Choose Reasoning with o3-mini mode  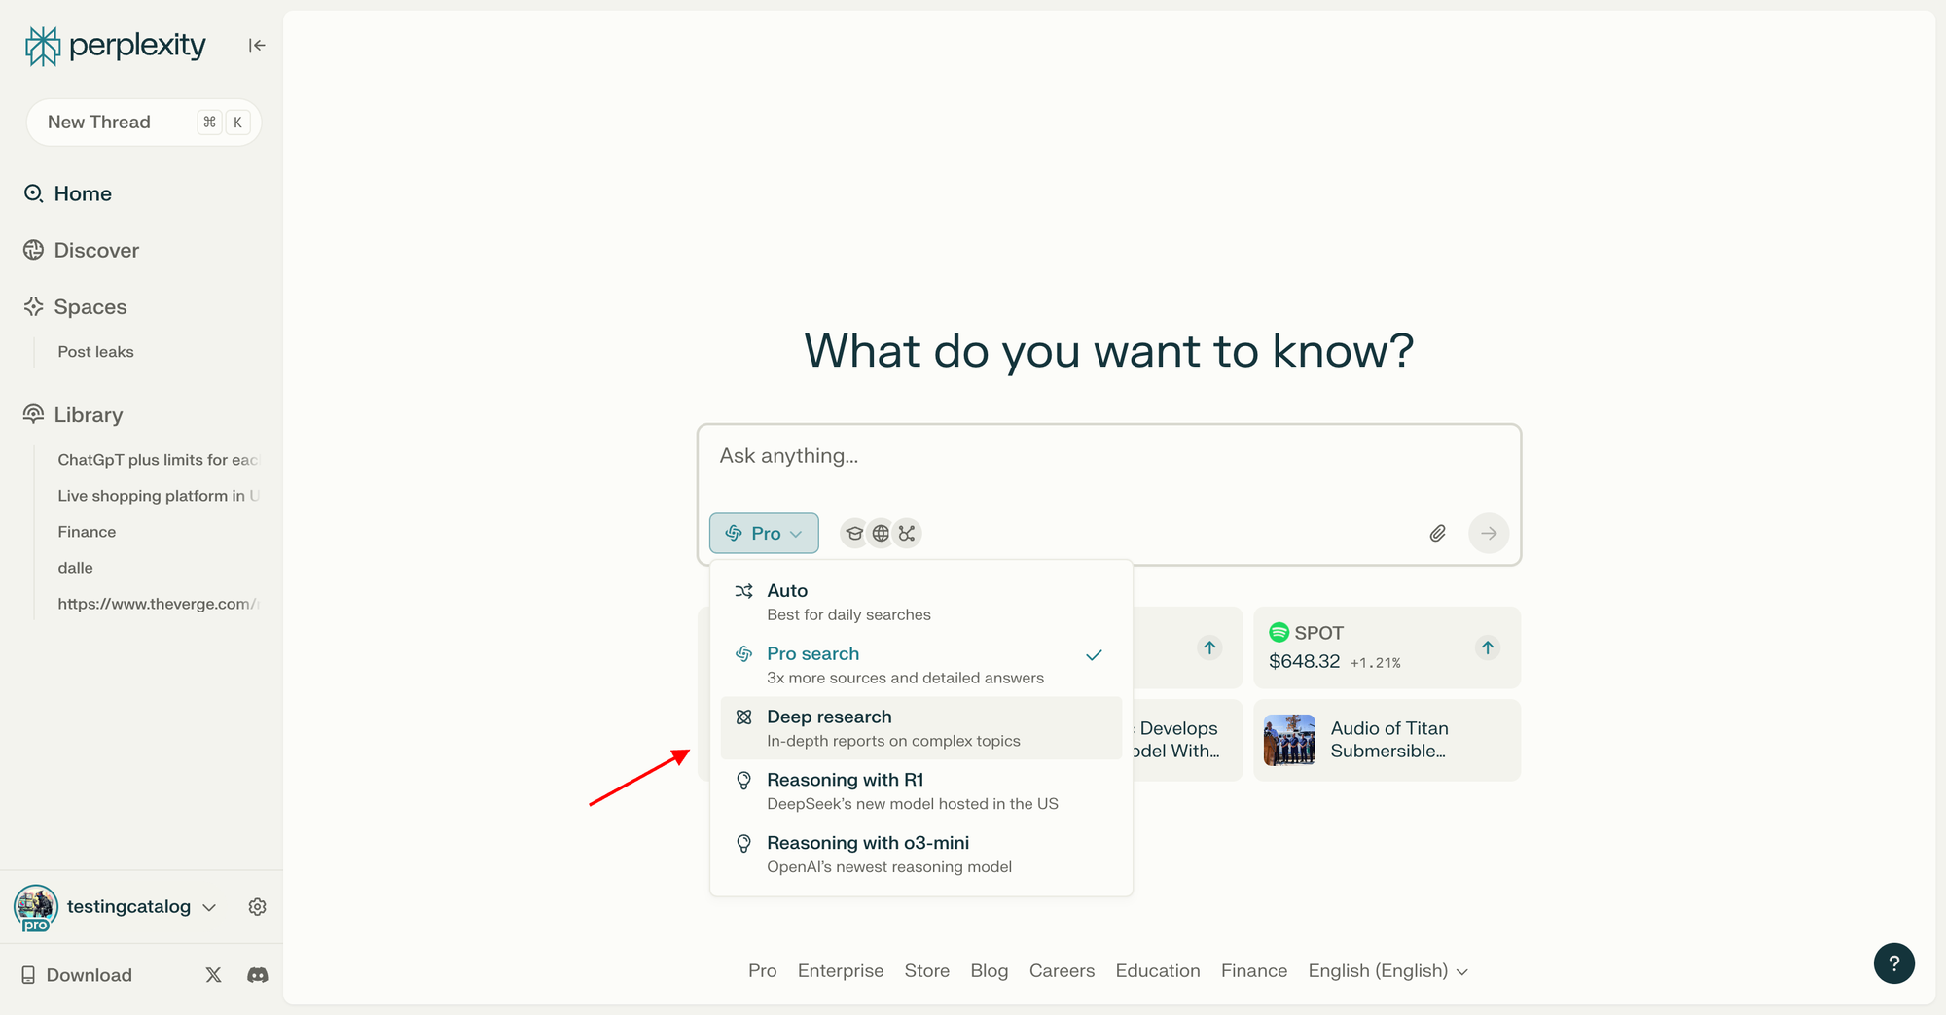point(920,855)
